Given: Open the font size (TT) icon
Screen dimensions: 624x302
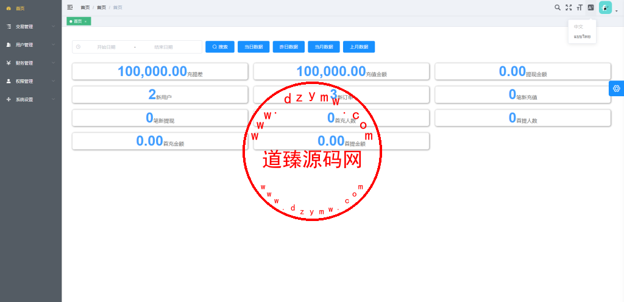Looking at the screenshot, I should pos(580,7).
